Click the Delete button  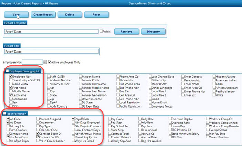70,15
